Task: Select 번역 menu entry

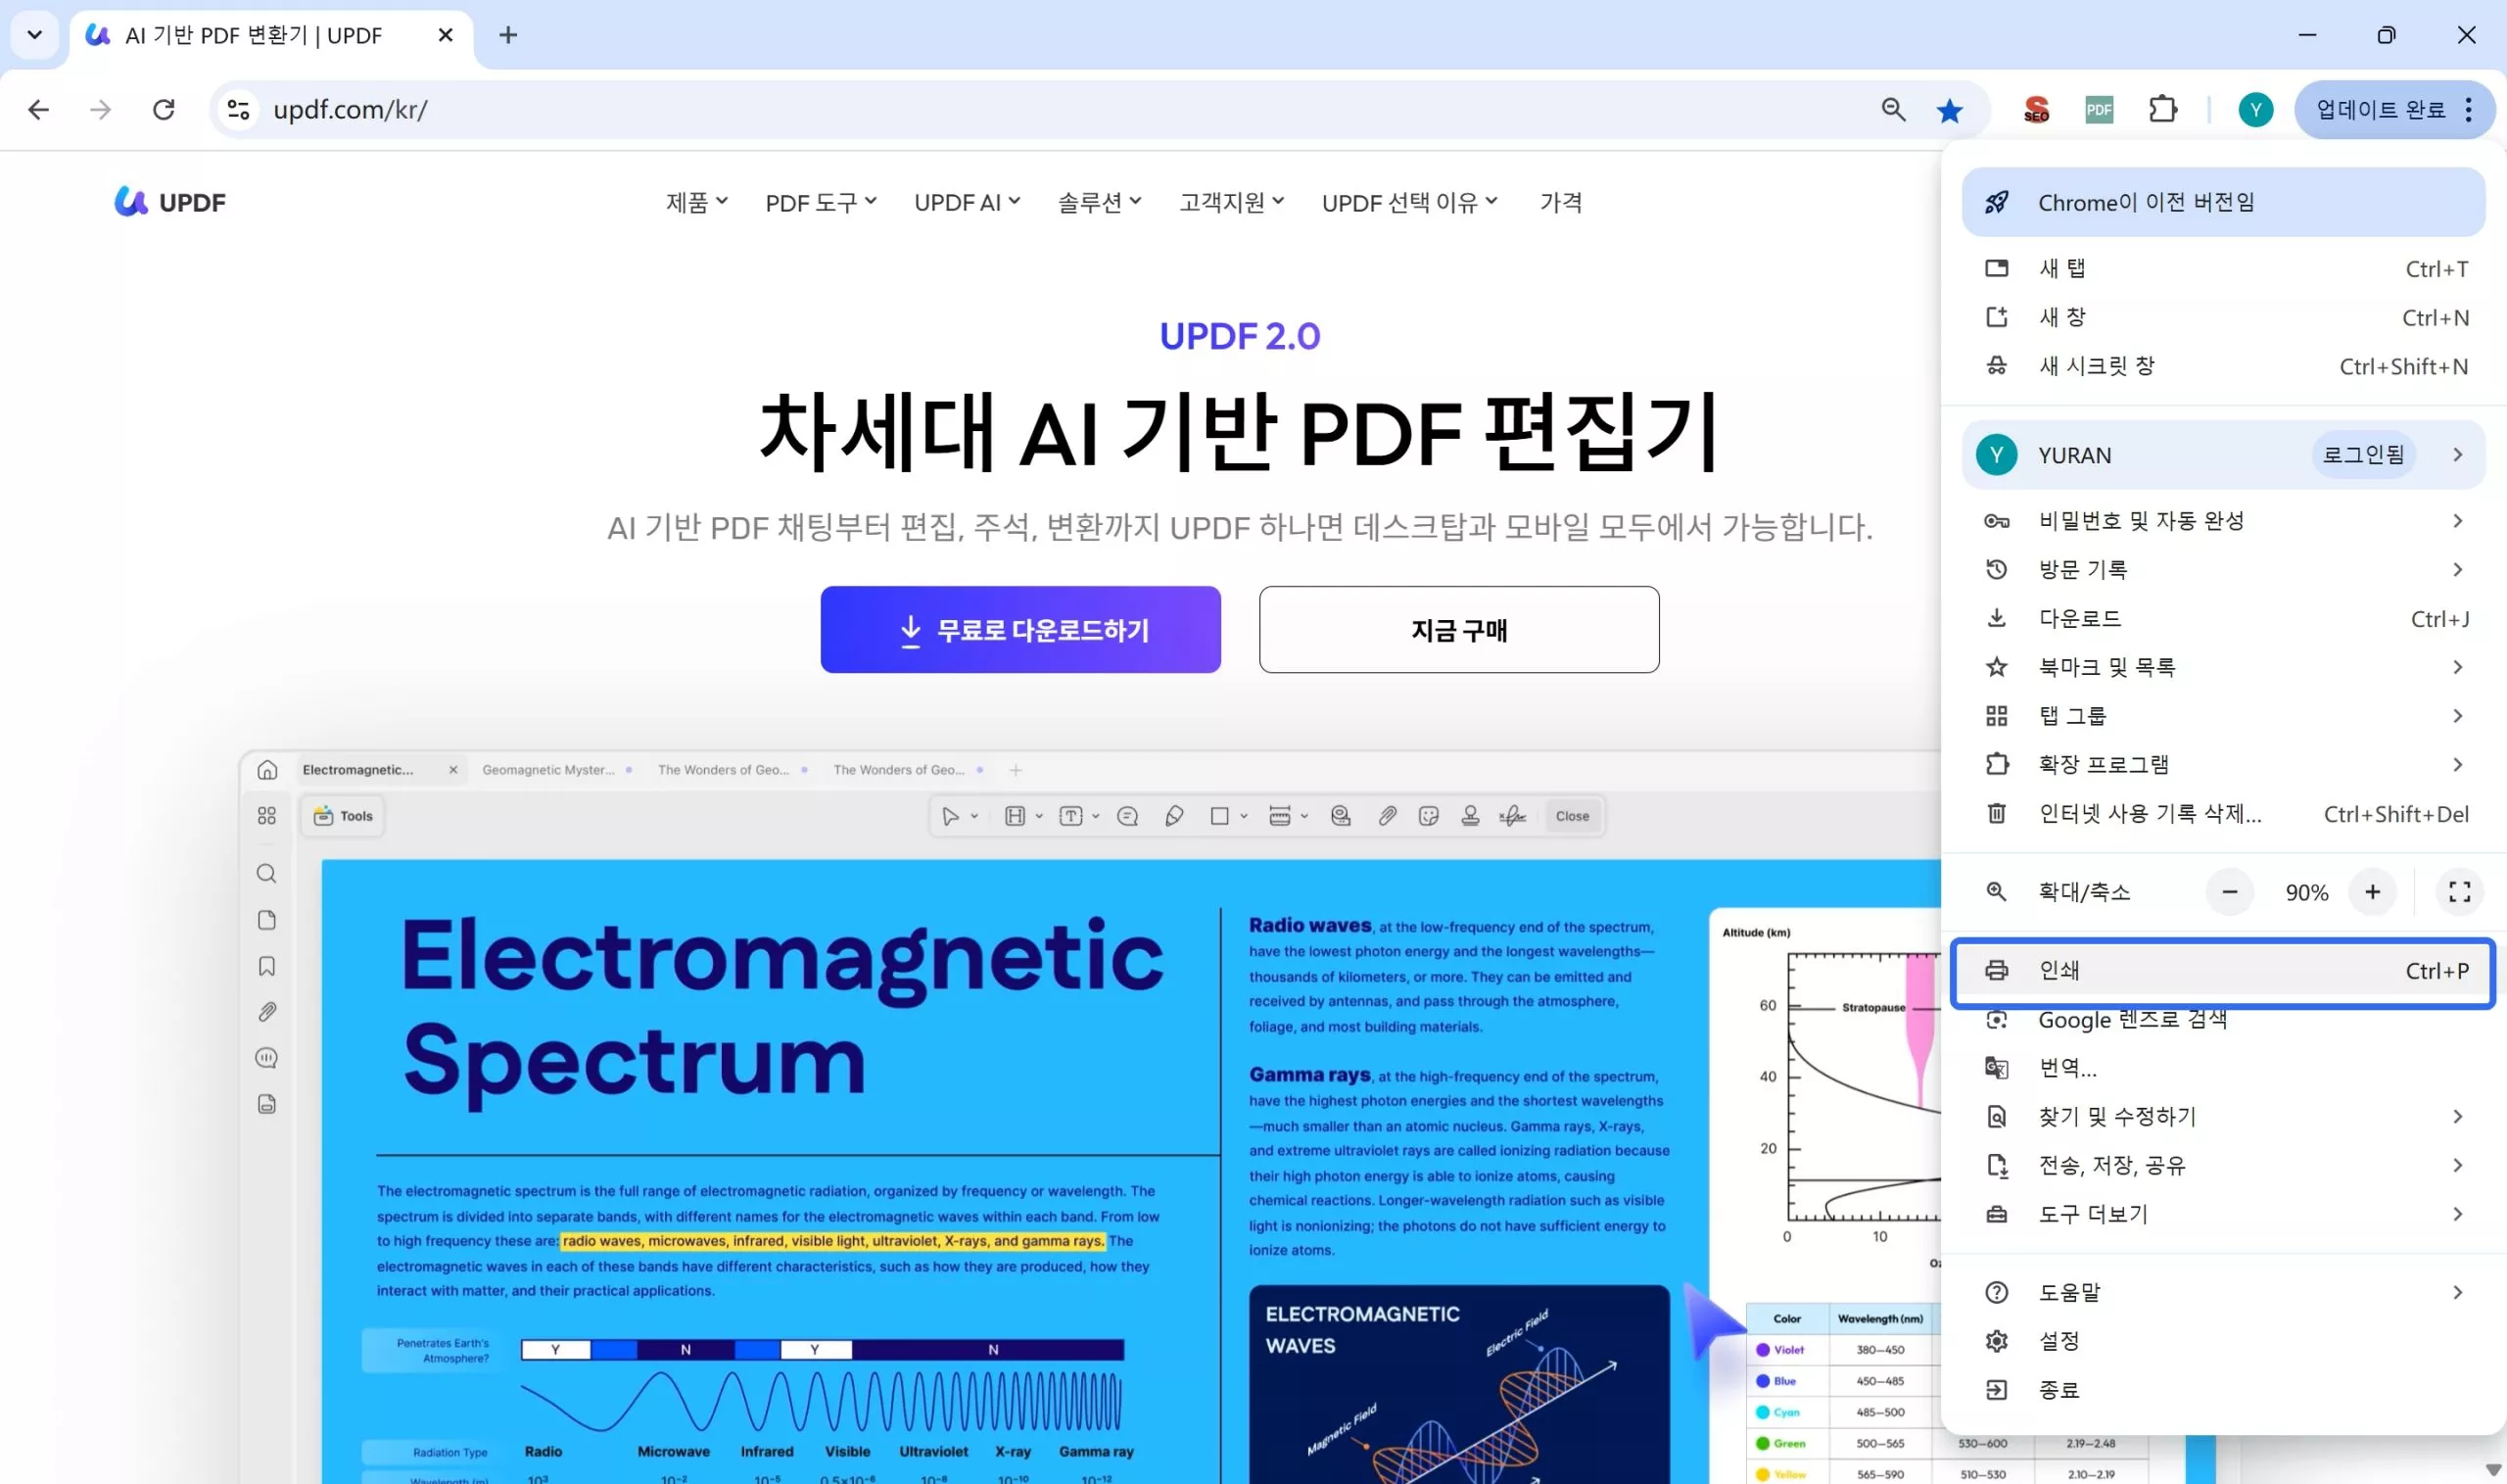Action: [2223, 1067]
